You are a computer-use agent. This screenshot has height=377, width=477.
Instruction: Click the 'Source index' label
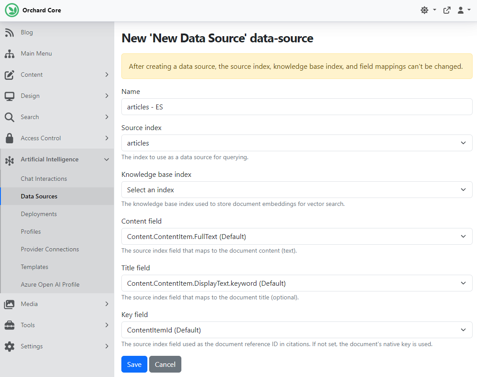pos(142,128)
